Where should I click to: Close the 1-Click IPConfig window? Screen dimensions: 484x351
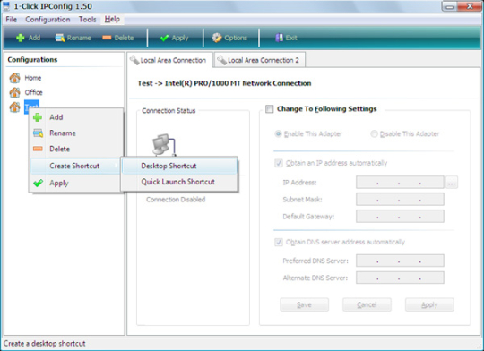click(x=469, y=6)
